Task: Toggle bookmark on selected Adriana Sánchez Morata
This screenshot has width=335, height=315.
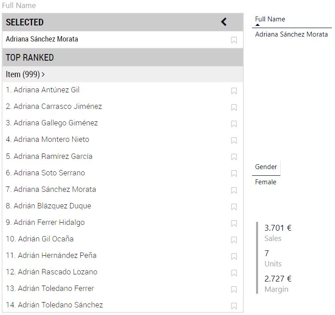Action: click(x=234, y=40)
